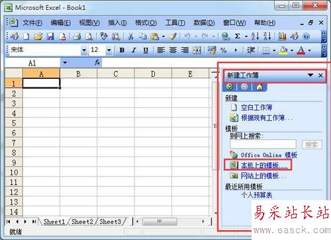This screenshot has width=331, height=240.
Task: Click the Open folder toolbar icon
Action: click(x=38, y=36)
